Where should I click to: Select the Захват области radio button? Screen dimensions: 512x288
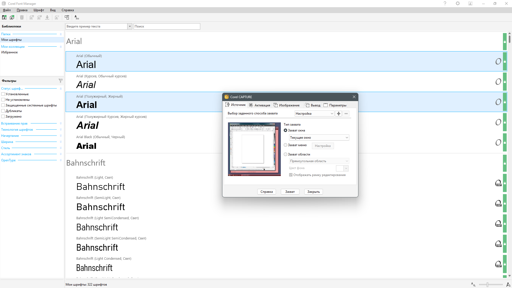click(x=286, y=154)
